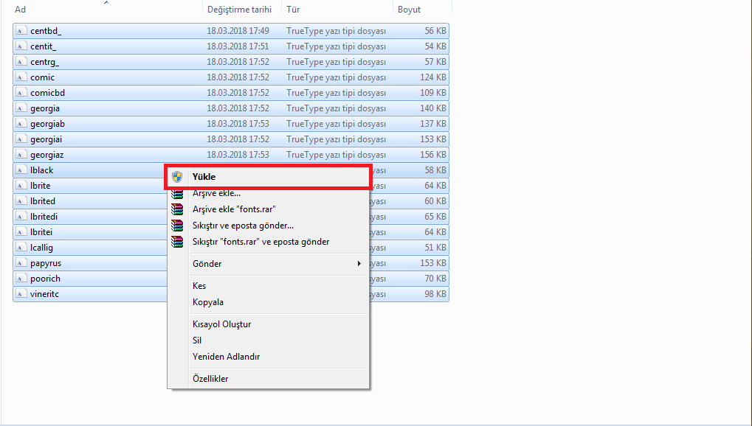Screen dimensions: 752x426
Task: Click the georgiai font file icon
Action: [21, 139]
